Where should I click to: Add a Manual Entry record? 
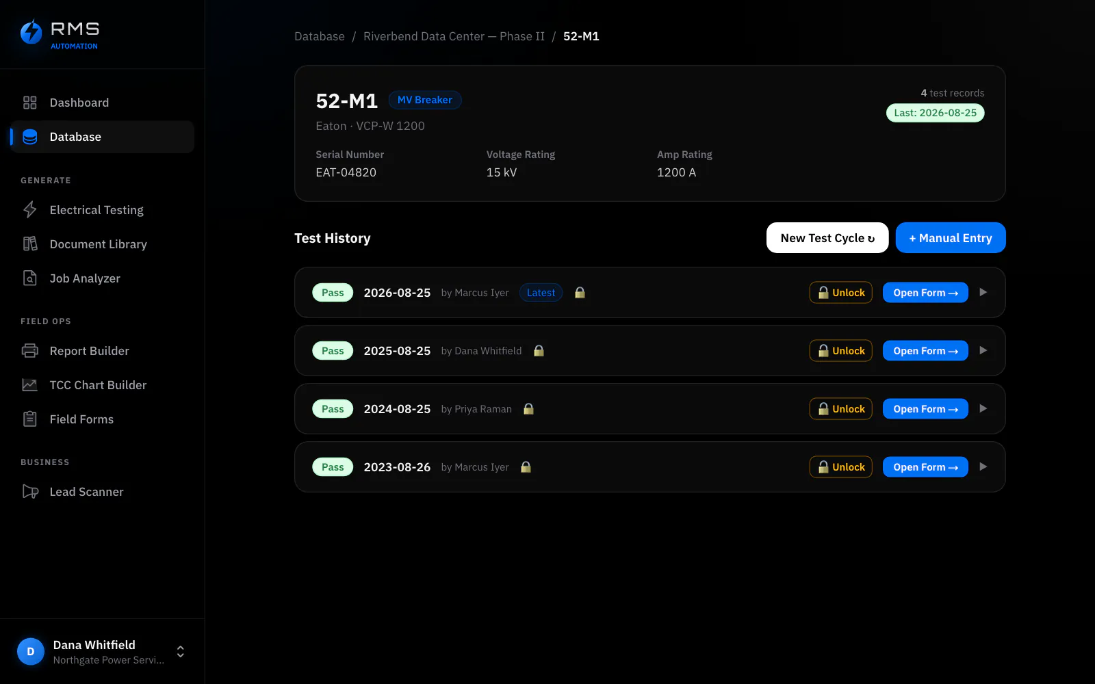point(951,238)
